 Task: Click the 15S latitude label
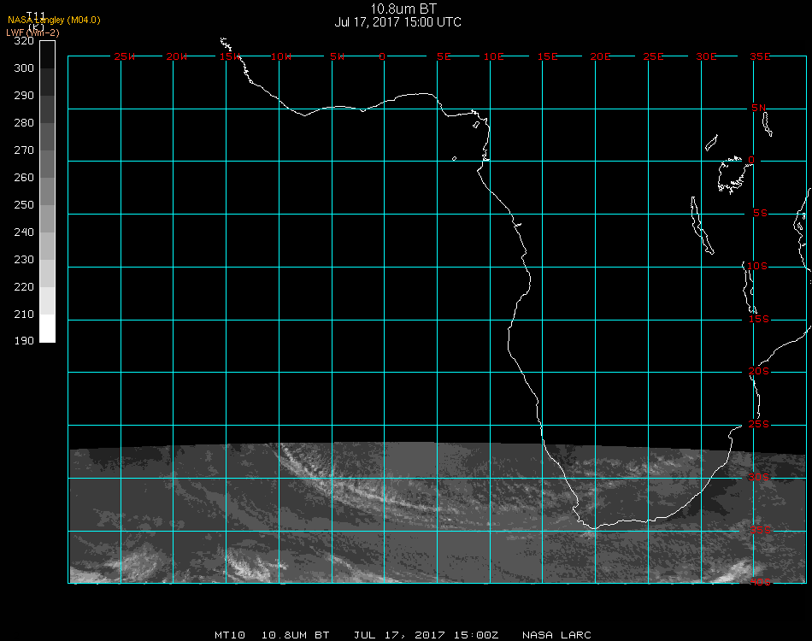point(759,319)
